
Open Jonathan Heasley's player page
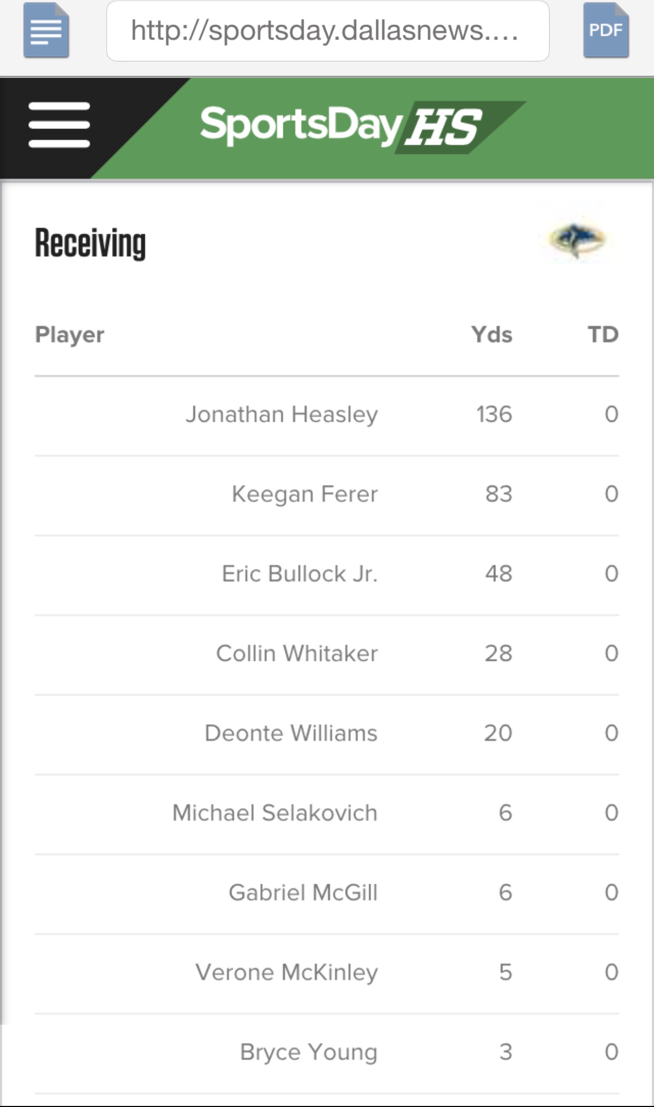[282, 414]
